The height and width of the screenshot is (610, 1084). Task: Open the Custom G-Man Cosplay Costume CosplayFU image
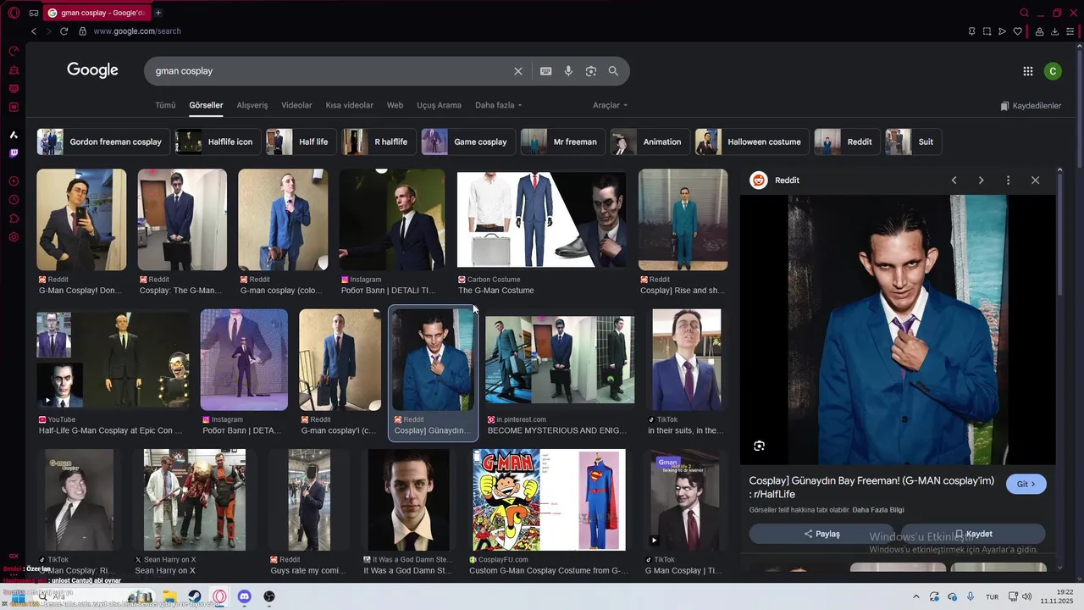[549, 500]
